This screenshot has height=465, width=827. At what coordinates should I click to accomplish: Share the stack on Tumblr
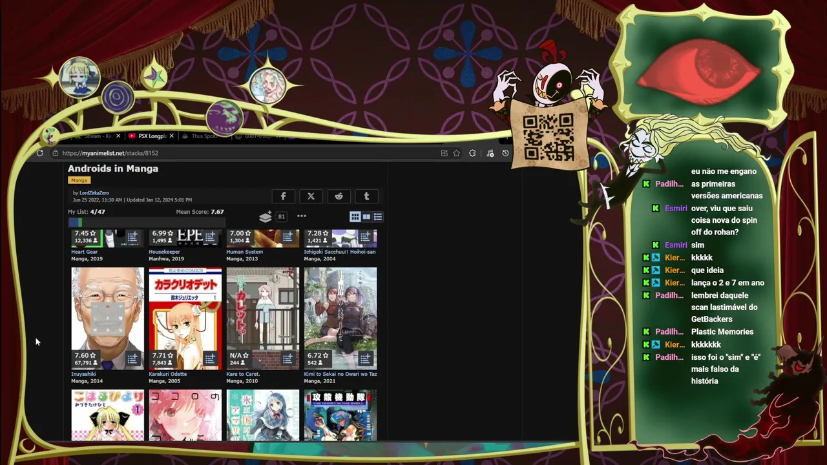pyautogui.click(x=366, y=196)
